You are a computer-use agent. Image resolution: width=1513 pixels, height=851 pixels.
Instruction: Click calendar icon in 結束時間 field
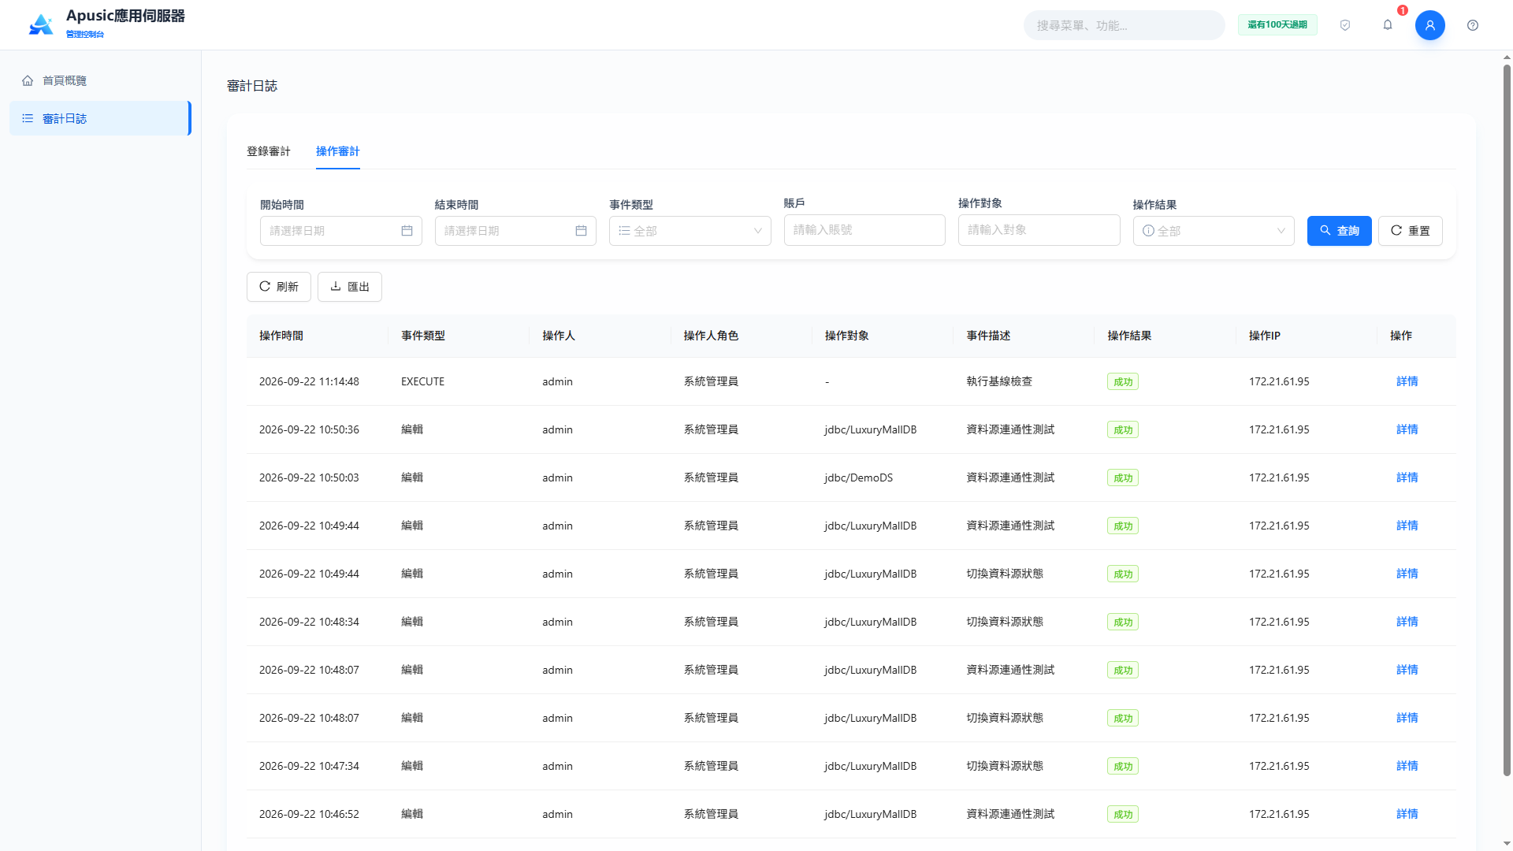click(581, 231)
